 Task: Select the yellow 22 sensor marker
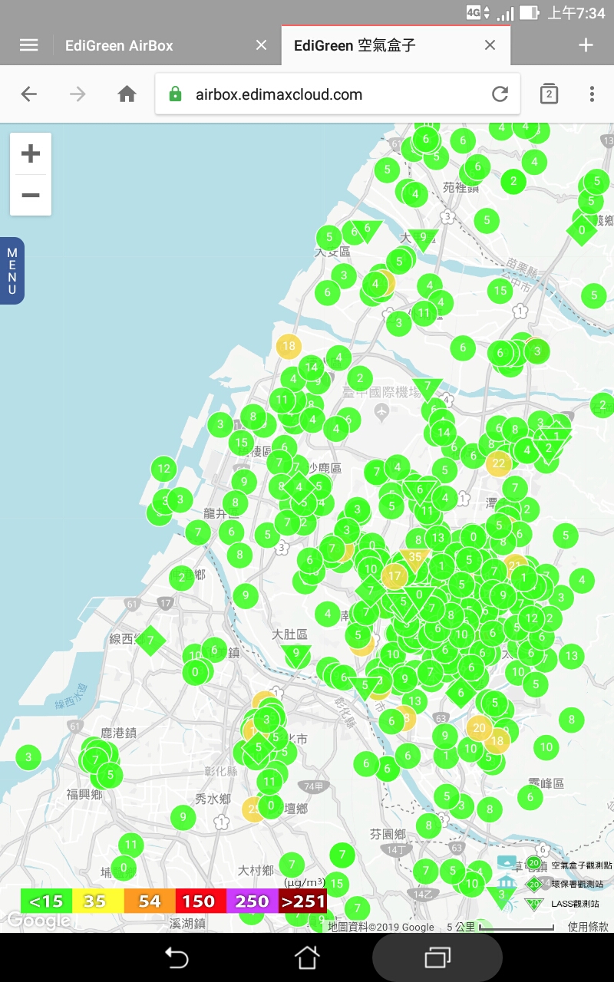[499, 463]
